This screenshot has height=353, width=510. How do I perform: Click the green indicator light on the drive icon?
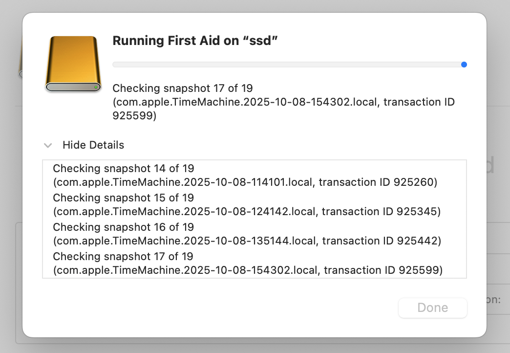pyautogui.click(x=96, y=87)
